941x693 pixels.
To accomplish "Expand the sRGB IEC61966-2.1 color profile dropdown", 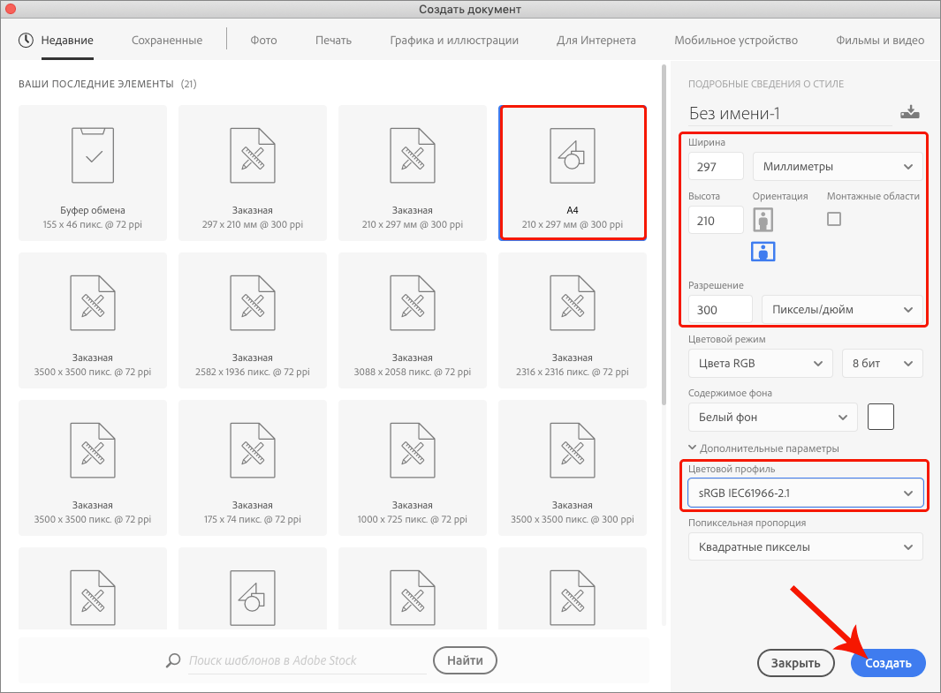I will [x=805, y=493].
